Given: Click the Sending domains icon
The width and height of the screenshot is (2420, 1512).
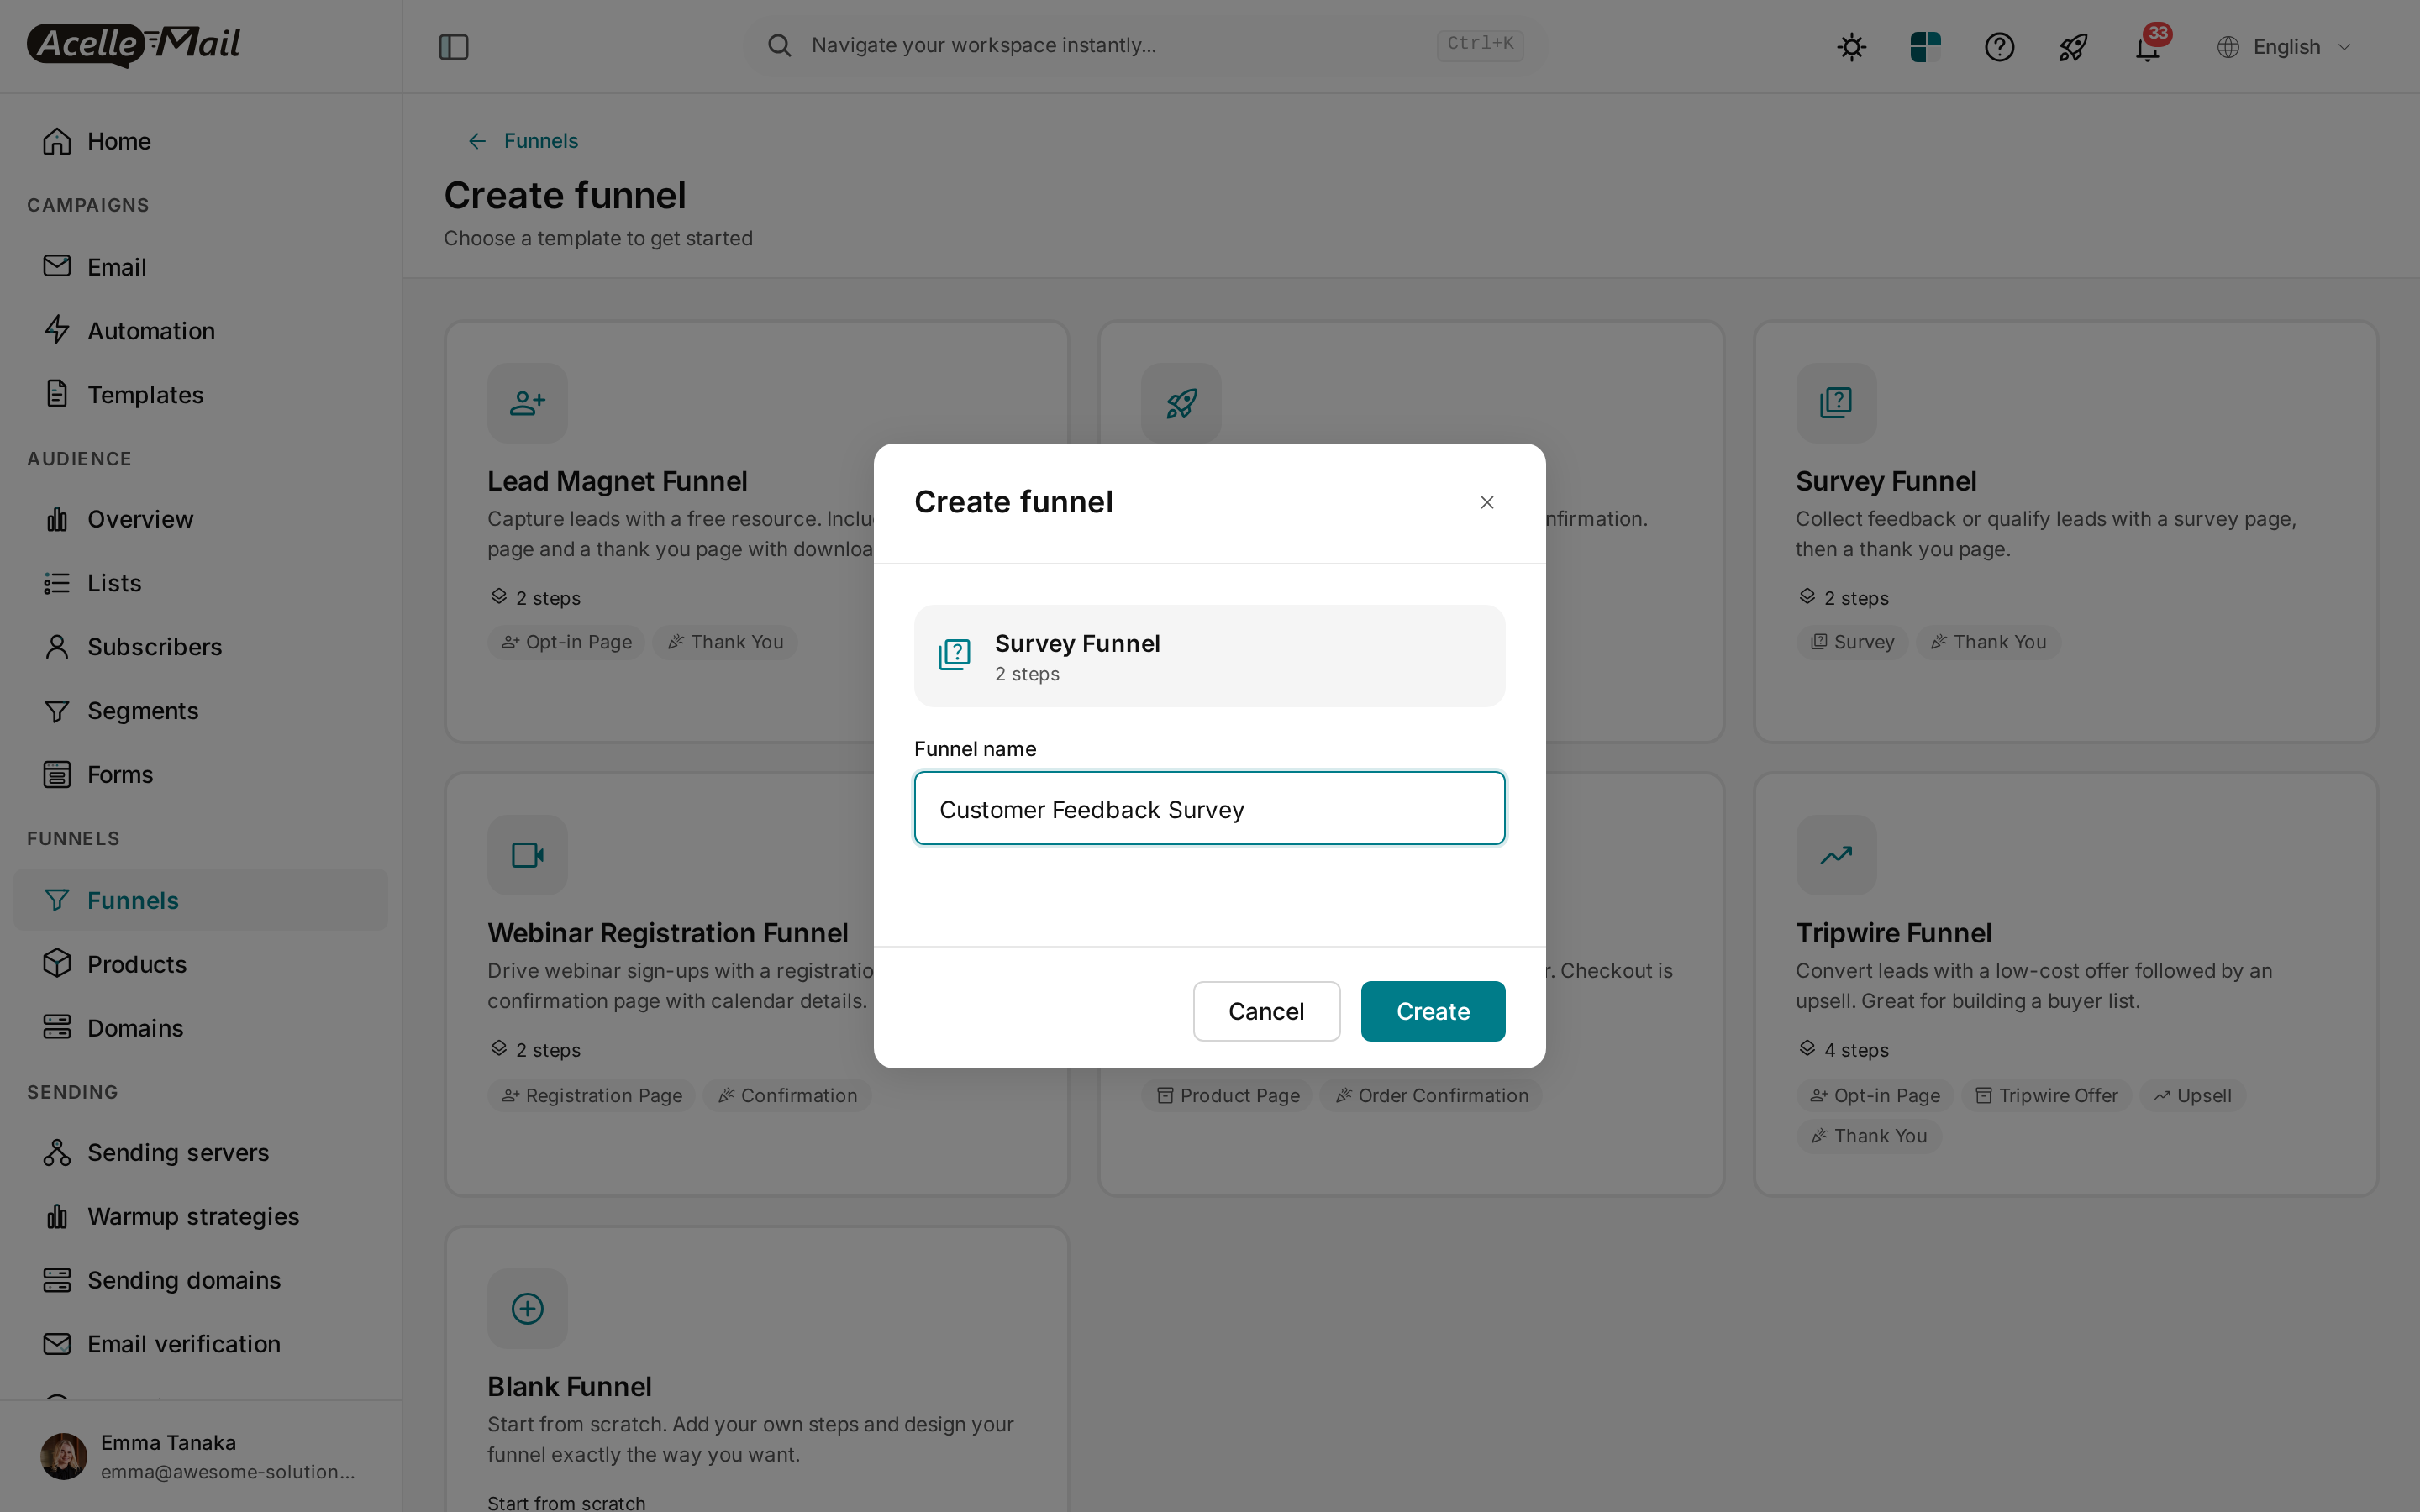Looking at the screenshot, I should tap(57, 1280).
